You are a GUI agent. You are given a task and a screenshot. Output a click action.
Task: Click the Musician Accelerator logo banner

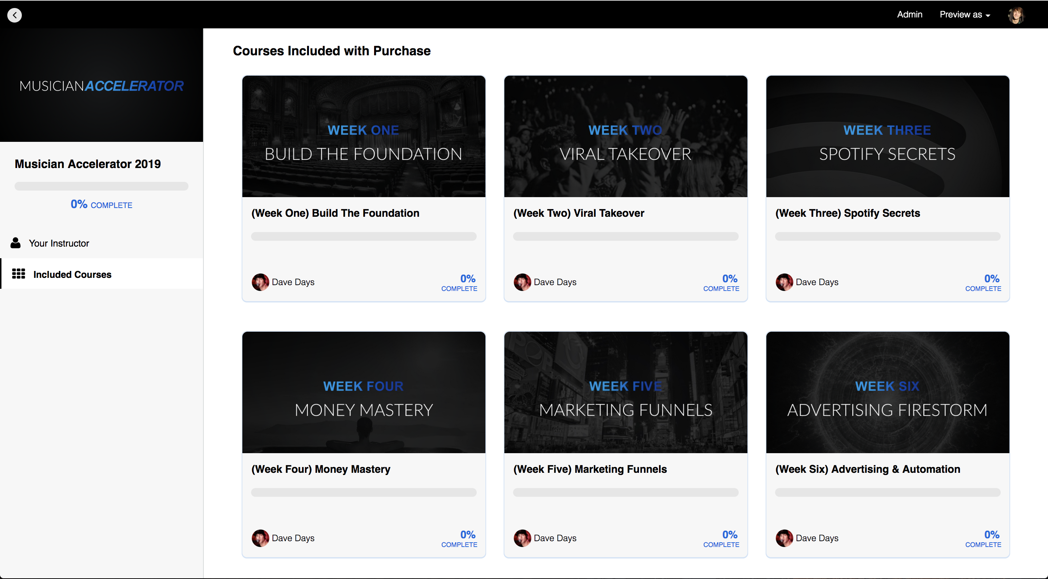point(101,85)
